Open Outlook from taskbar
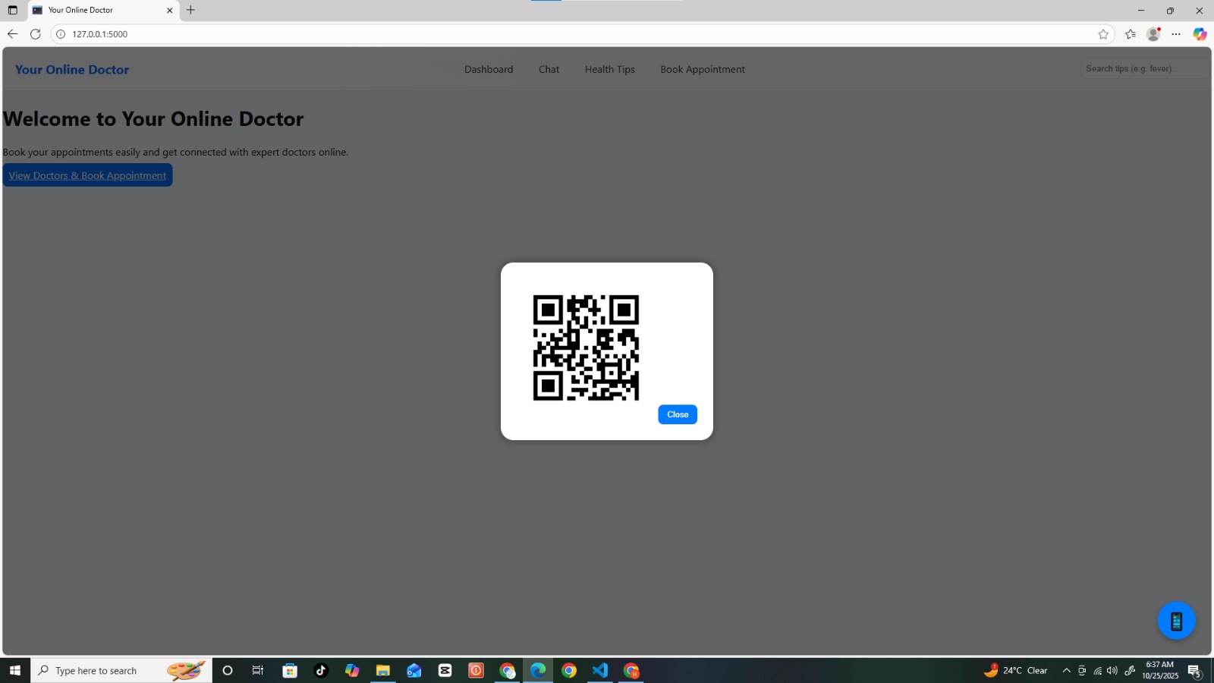The height and width of the screenshot is (683, 1214). tap(414, 670)
